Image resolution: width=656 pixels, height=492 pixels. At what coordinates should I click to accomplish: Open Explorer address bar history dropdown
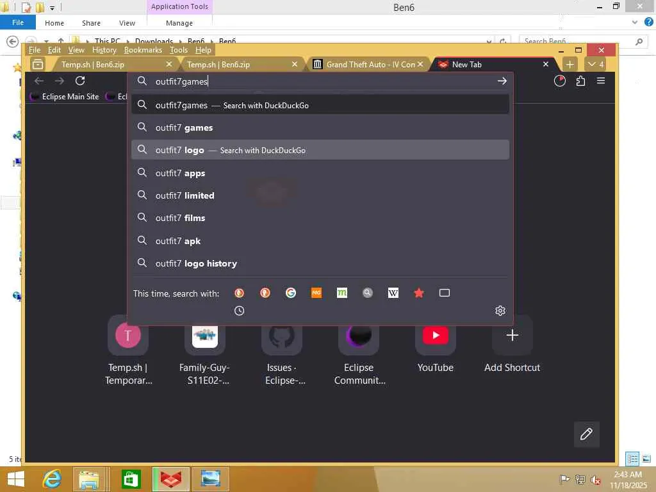(x=489, y=41)
